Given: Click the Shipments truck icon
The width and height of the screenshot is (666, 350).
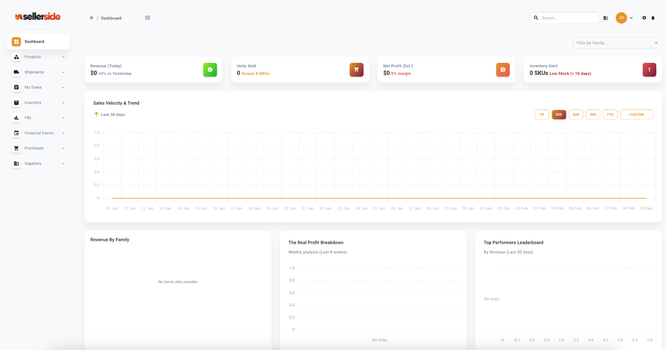Looking at the screenshot, I should click(x=16, y=72).
